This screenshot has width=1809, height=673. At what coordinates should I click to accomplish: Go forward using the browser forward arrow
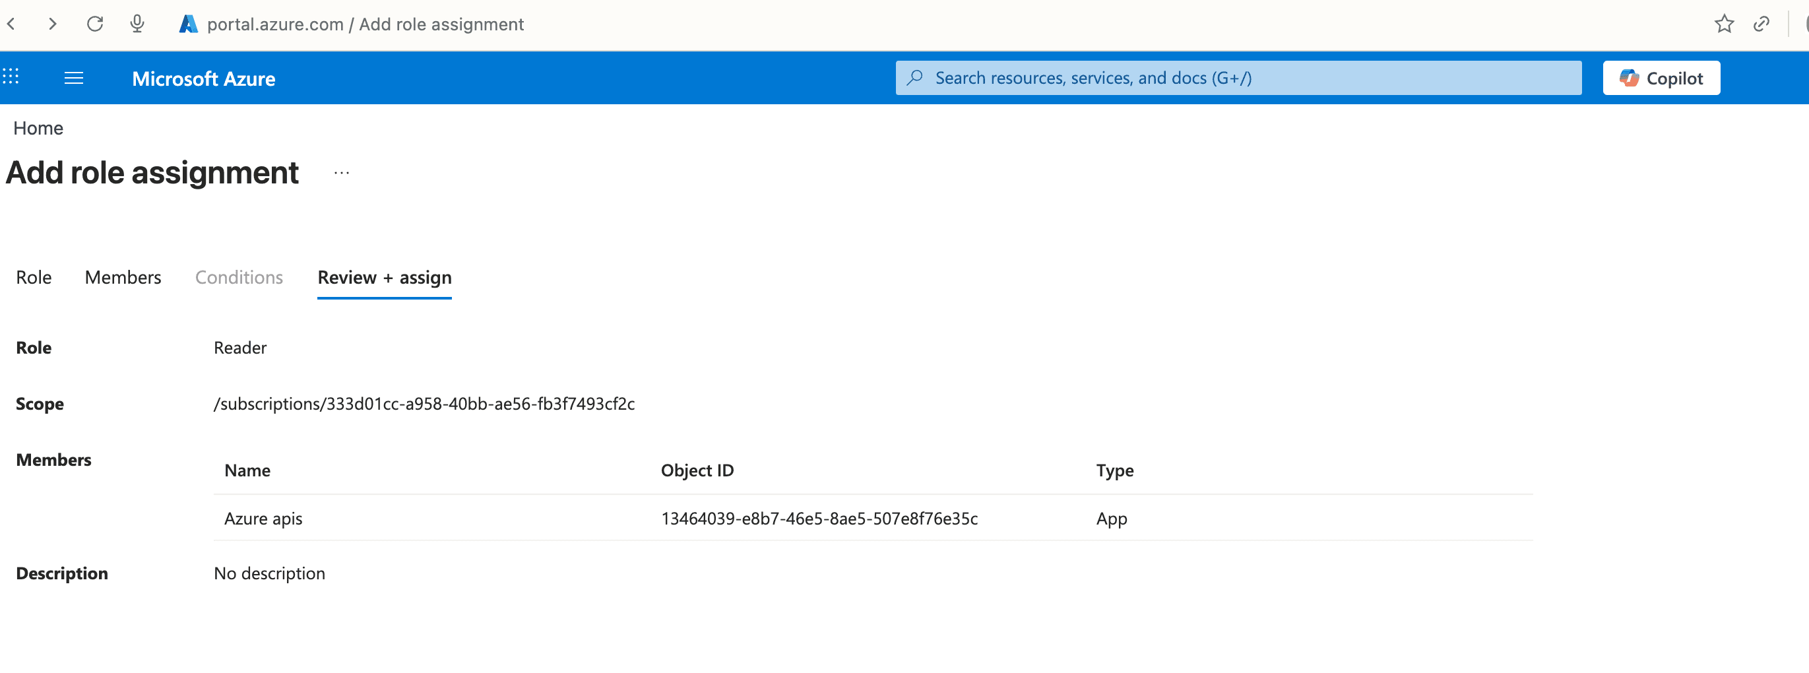(53, 24)
